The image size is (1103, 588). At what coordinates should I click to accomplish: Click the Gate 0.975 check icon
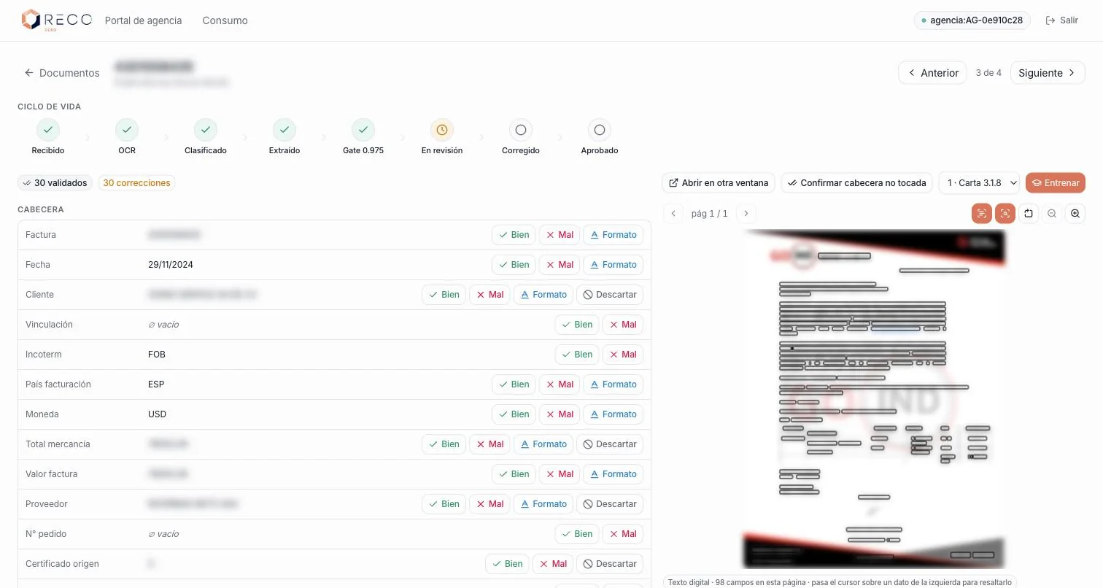click(363, 130)
